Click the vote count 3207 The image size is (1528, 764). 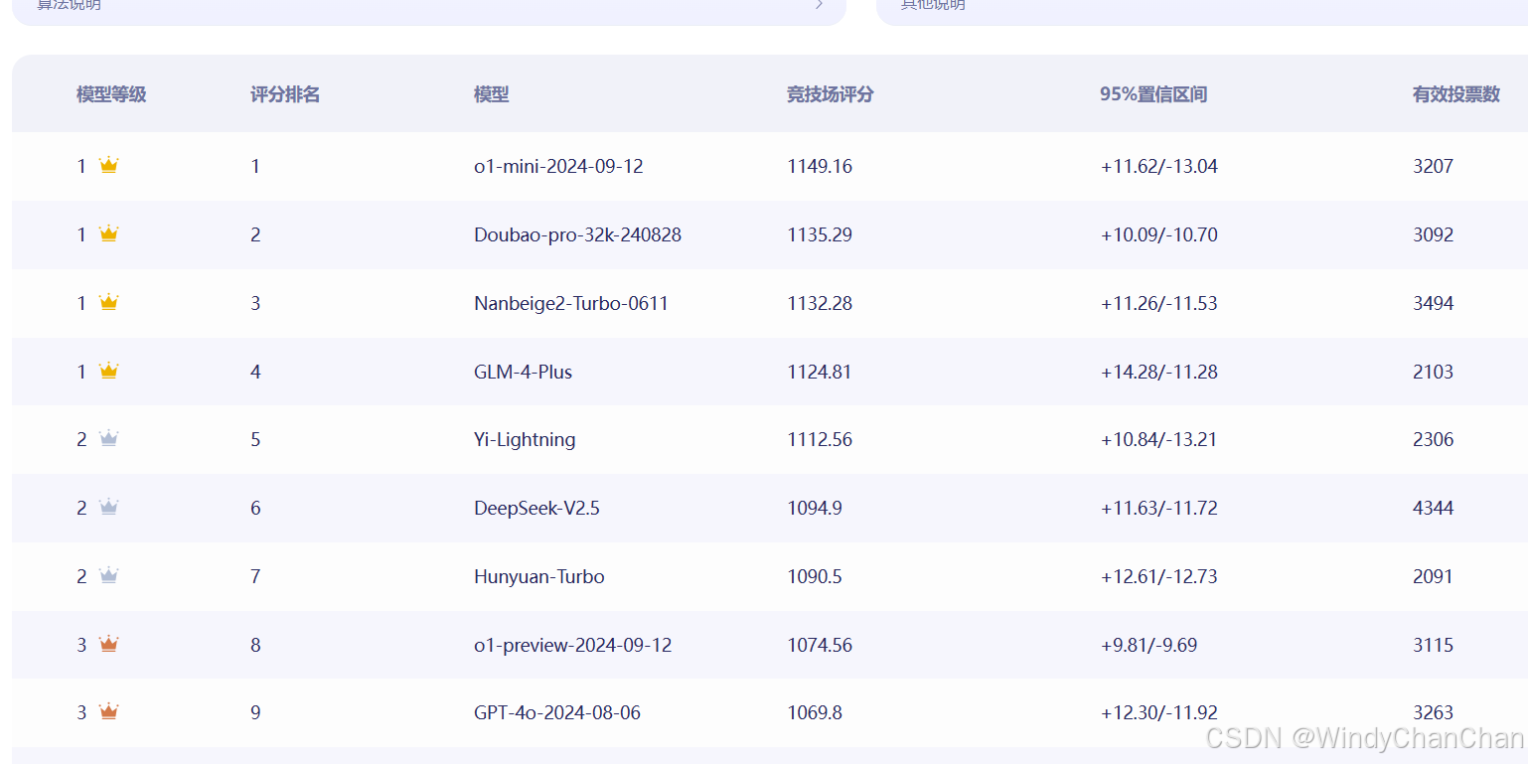1434,166
